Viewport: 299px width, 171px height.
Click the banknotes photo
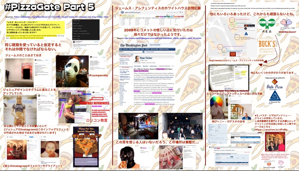[171, 157]
